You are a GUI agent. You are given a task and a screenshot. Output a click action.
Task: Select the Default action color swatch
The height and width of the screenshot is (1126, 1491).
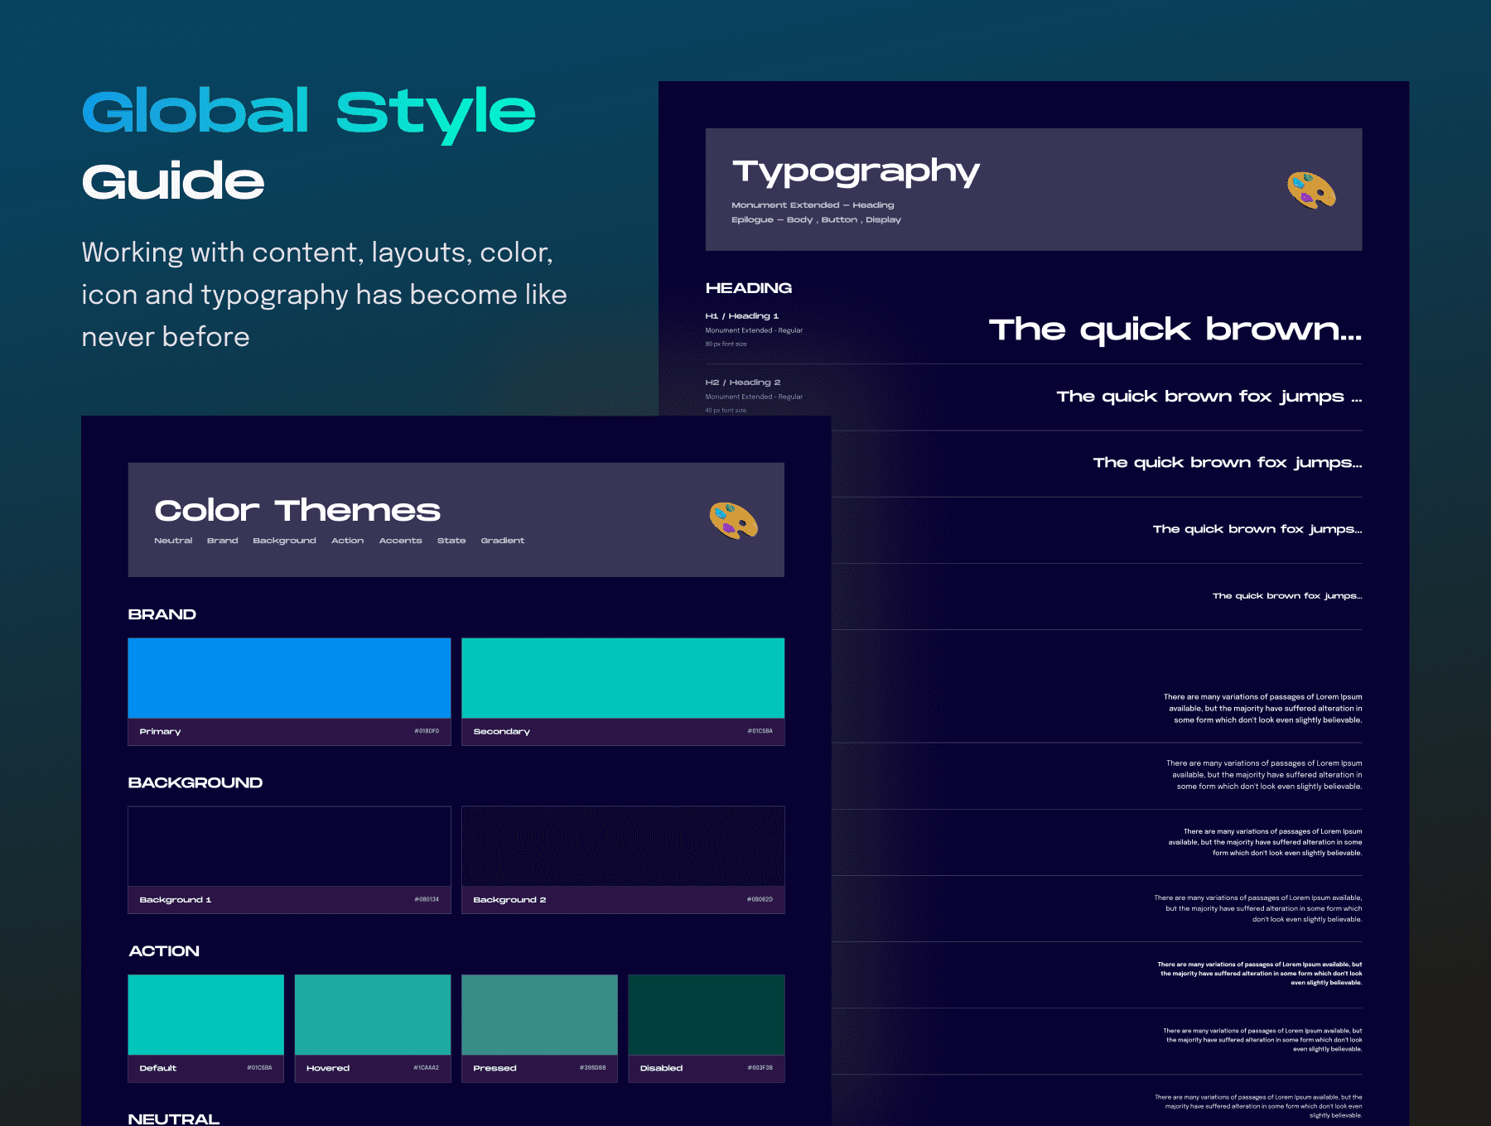[x=205, y=1014]
